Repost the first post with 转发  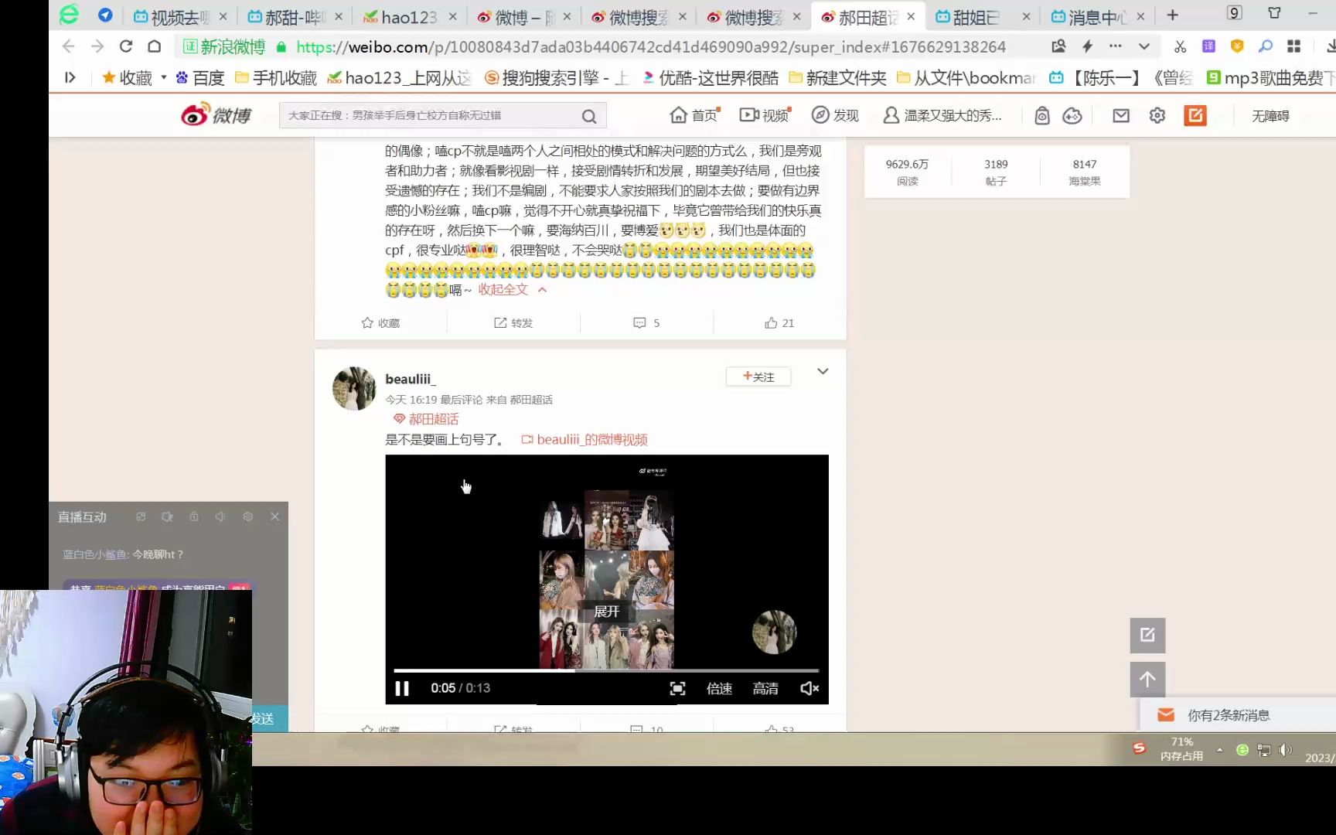pyautogui.click(x=513, y=322)
